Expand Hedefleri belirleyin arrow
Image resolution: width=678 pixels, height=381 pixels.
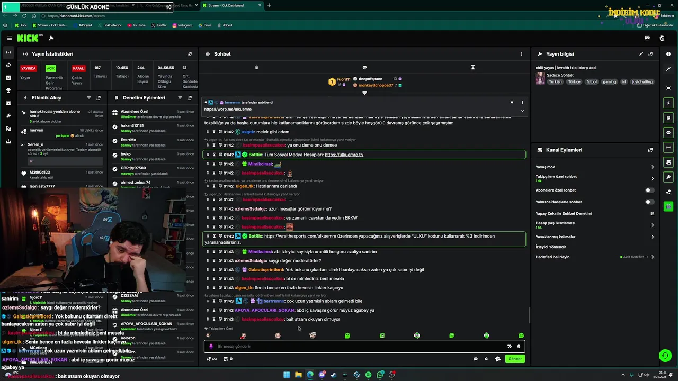[x=652, y=257]
